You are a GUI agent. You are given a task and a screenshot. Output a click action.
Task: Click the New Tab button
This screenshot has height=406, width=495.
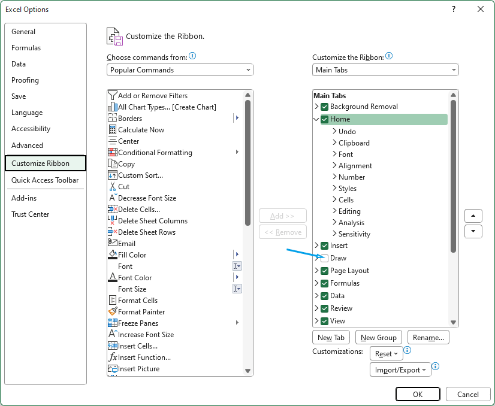tap(331, 338)
